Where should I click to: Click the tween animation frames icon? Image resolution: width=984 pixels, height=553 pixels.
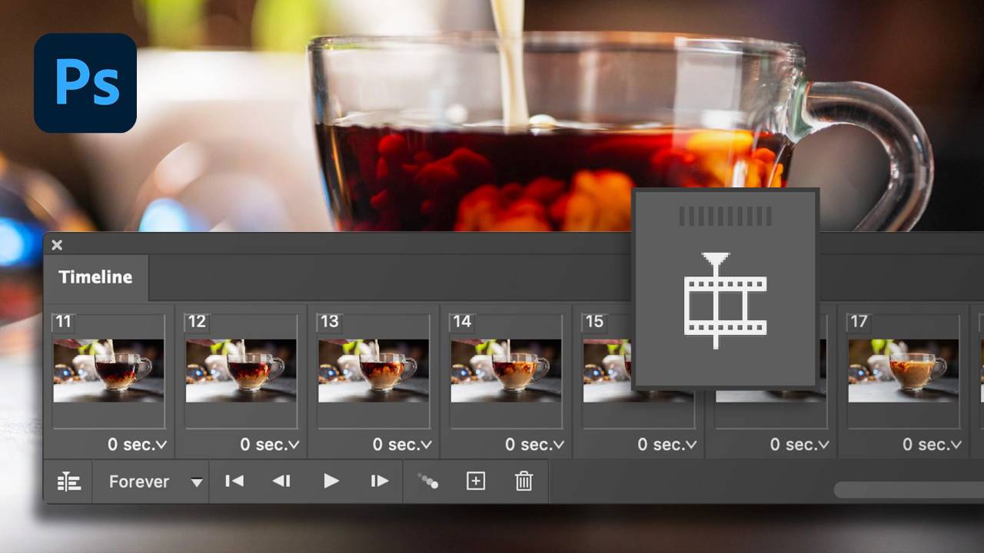[428, 482]
